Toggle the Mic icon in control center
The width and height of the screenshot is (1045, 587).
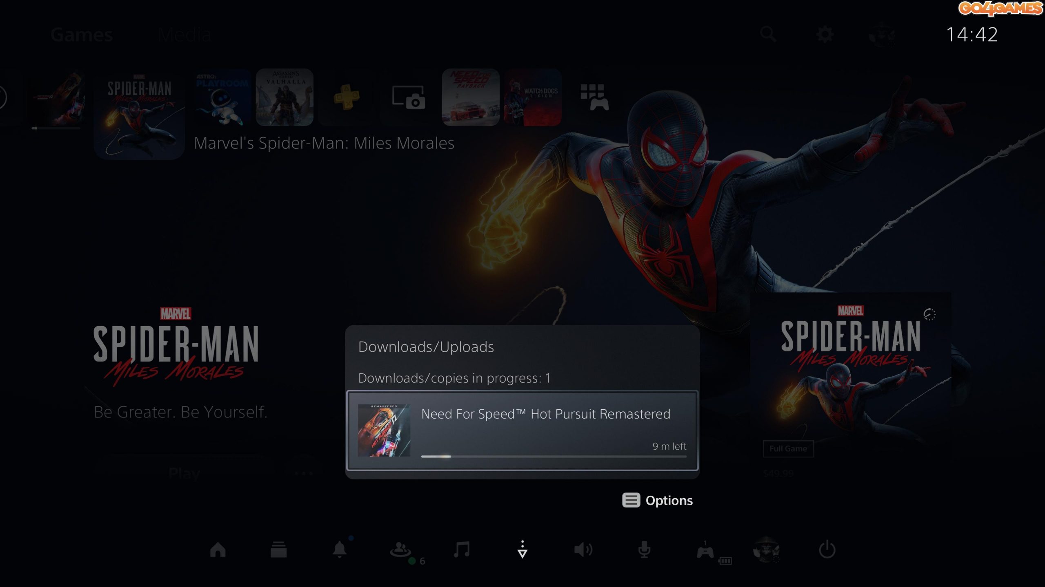644,549
